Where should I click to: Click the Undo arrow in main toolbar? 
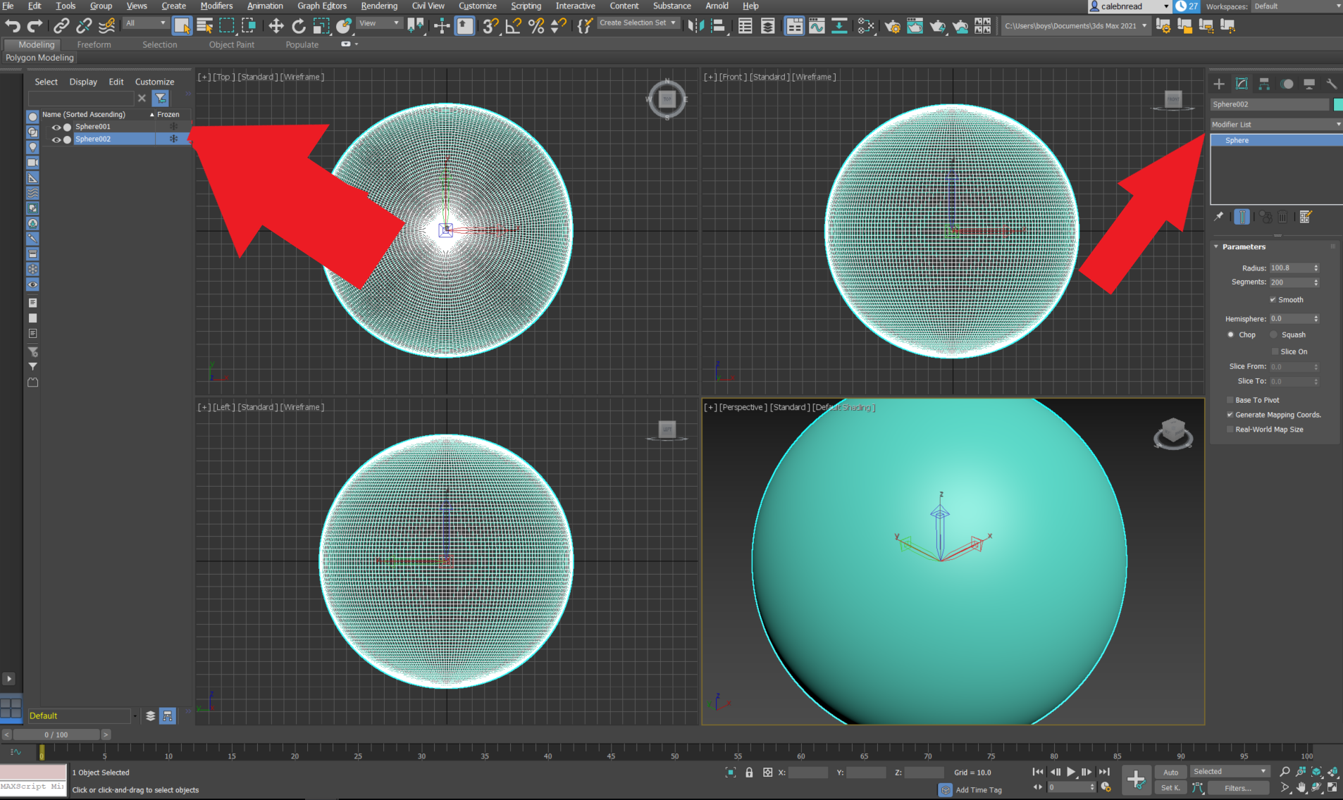point(13,26)
